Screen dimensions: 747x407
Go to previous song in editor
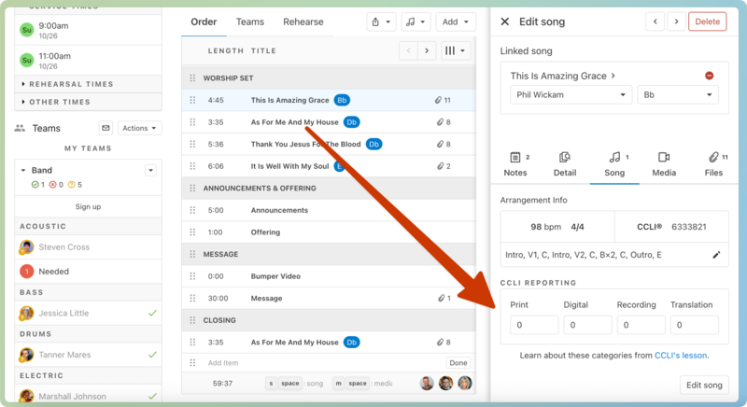(655, 21)
